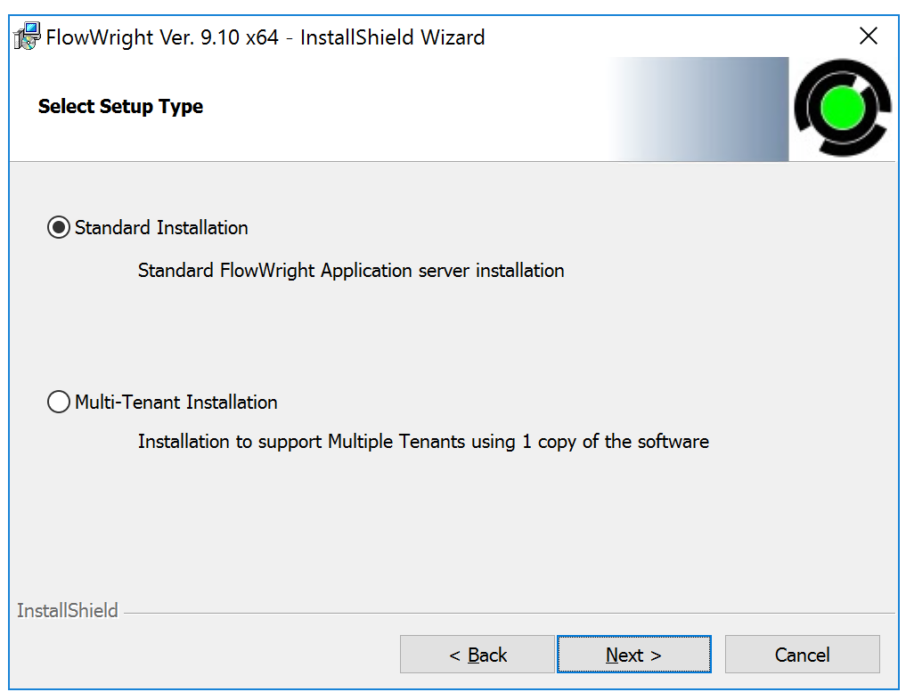The width and height of the screenshot is (906, 692).
Task: Cancel the FlowWright installation
Action: click(x=801, y=654)
